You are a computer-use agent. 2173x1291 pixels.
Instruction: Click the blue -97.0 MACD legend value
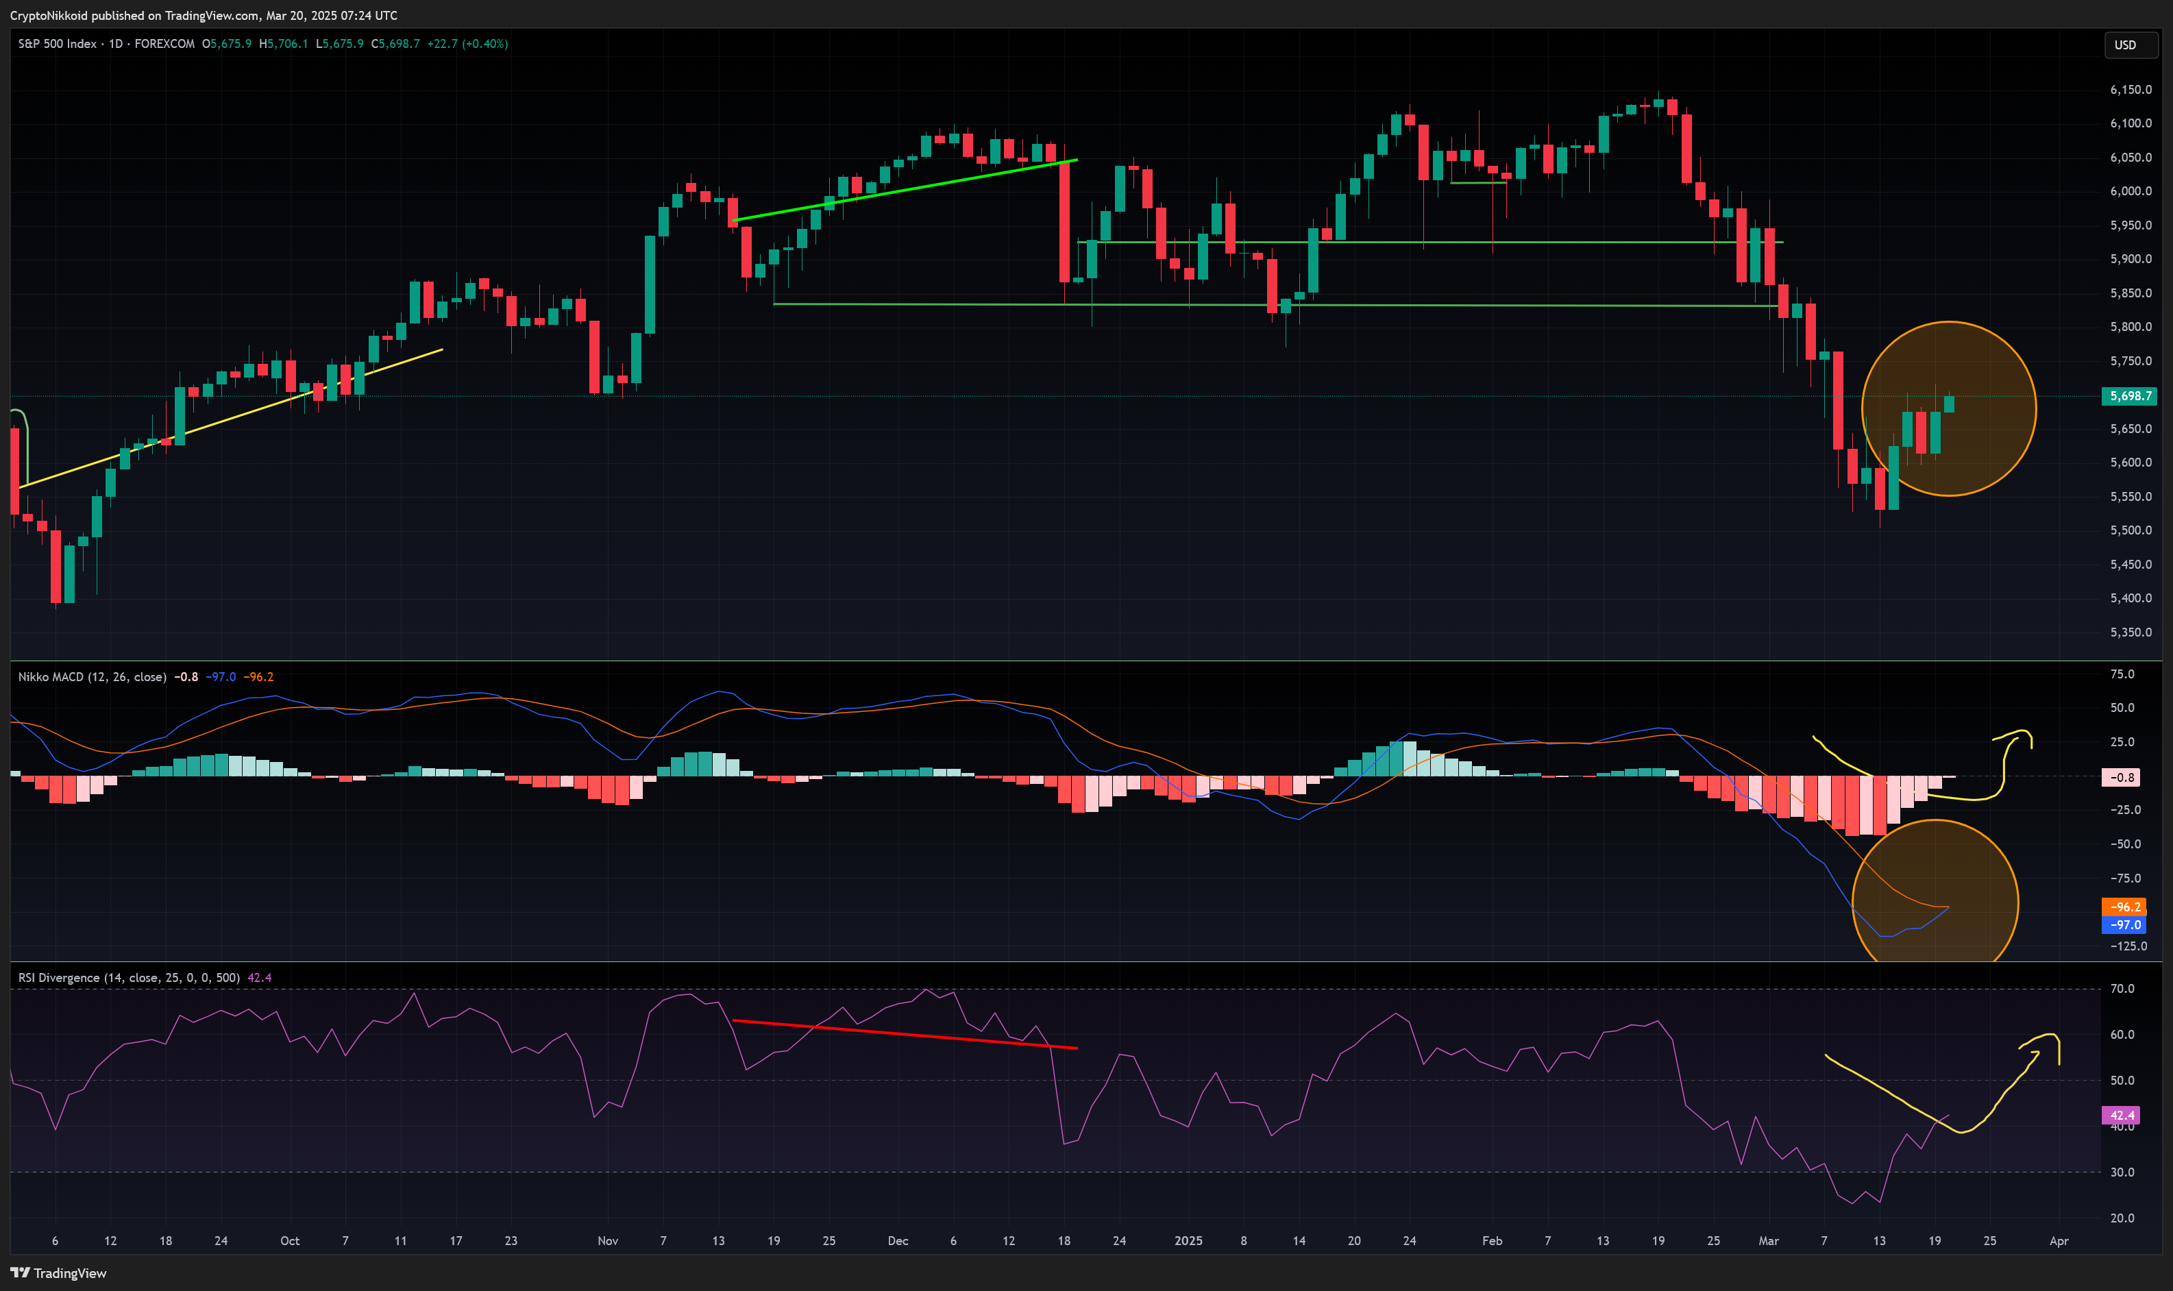tap(220, 677)
